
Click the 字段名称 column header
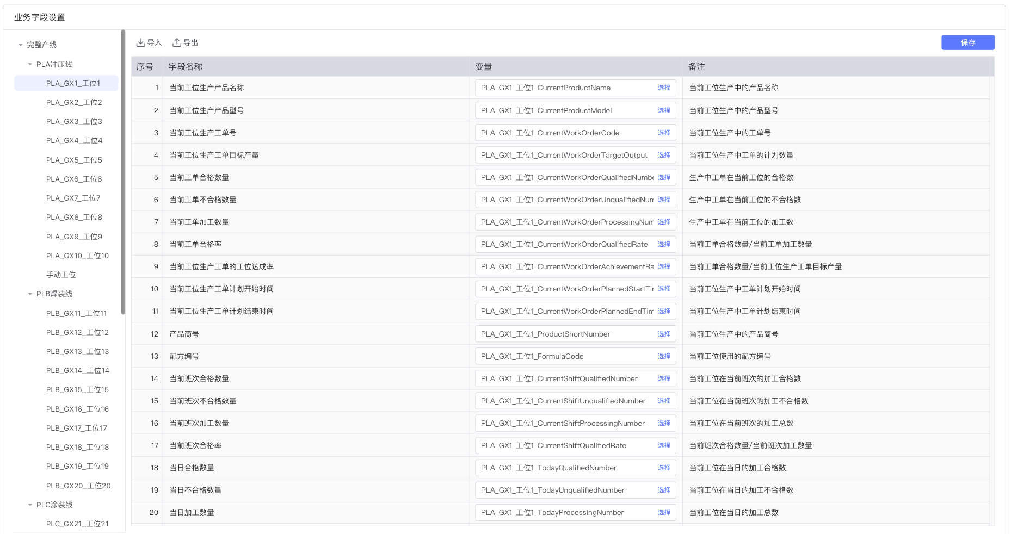pos(185,66)
